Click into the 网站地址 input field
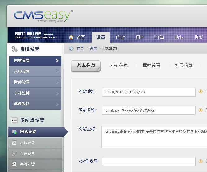This screenshot has width=207, height=172. [x=149, y=92]
